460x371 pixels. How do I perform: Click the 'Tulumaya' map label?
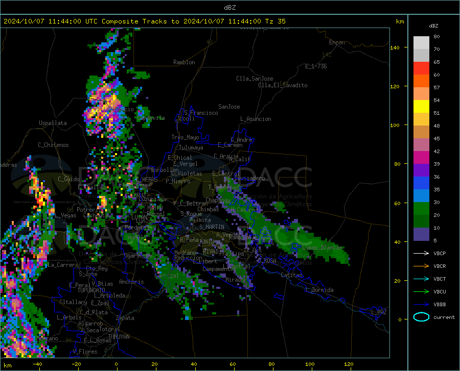191,147
